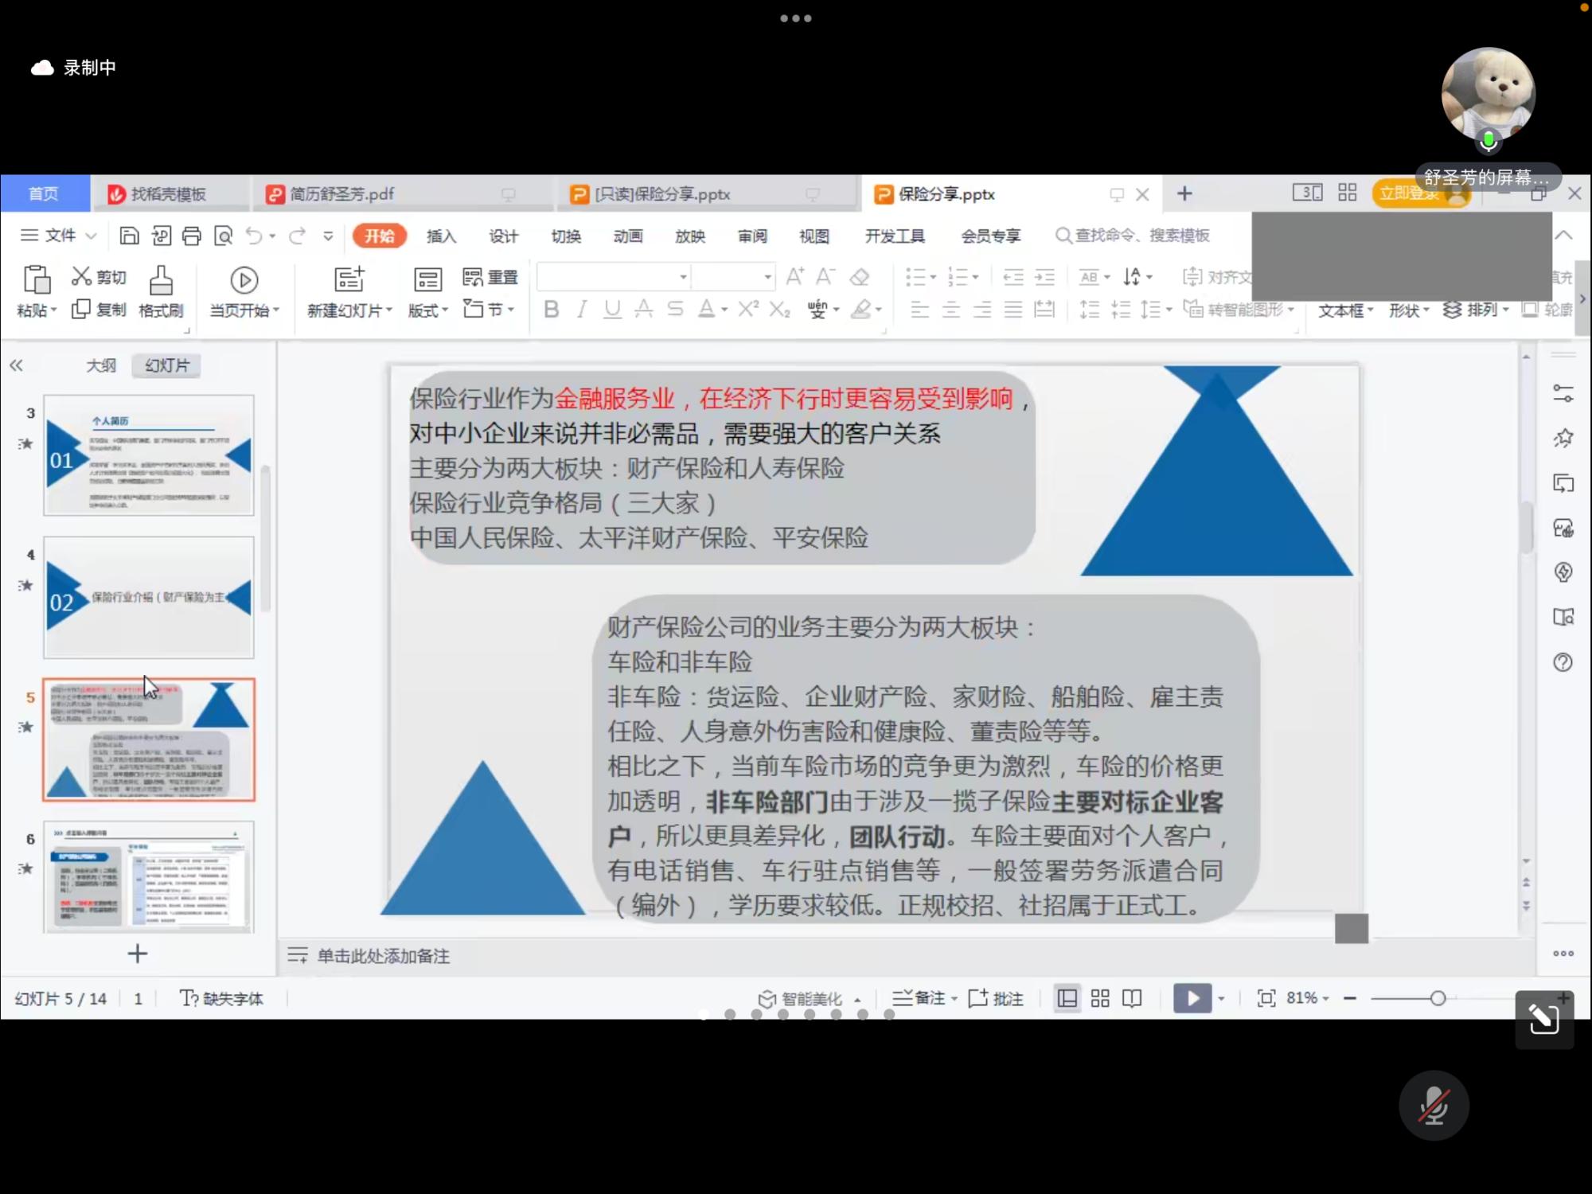Open reading view from status bar
The image size is (1592, 1194).
[x=1132, y=998]
